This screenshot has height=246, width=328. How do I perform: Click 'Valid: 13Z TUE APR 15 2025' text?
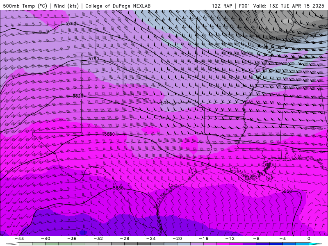[289, 6]
